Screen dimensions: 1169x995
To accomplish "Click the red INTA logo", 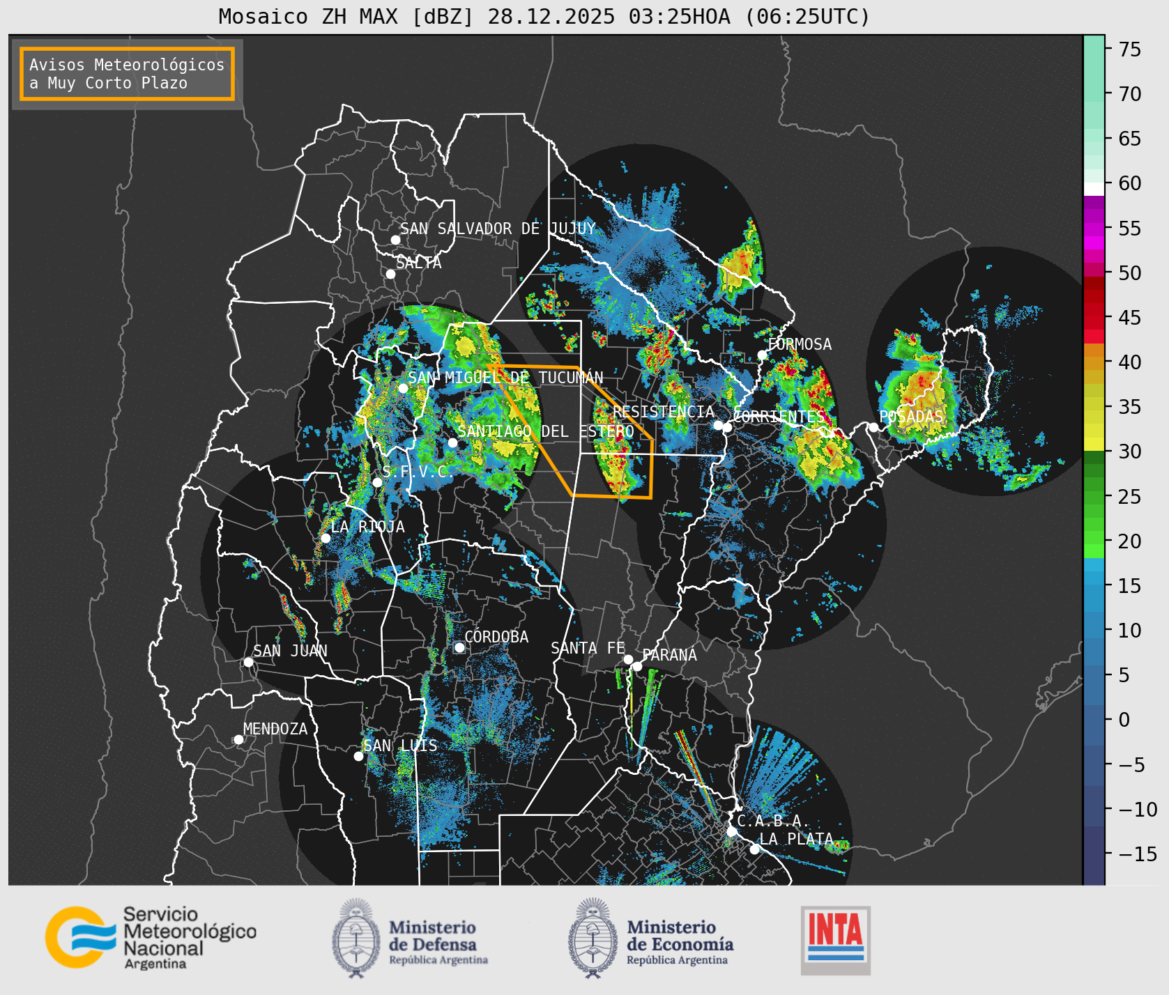I will (835, 939).
